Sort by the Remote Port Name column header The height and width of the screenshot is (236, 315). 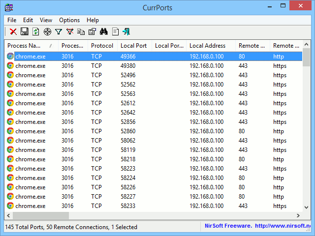[x=286, y=46]
